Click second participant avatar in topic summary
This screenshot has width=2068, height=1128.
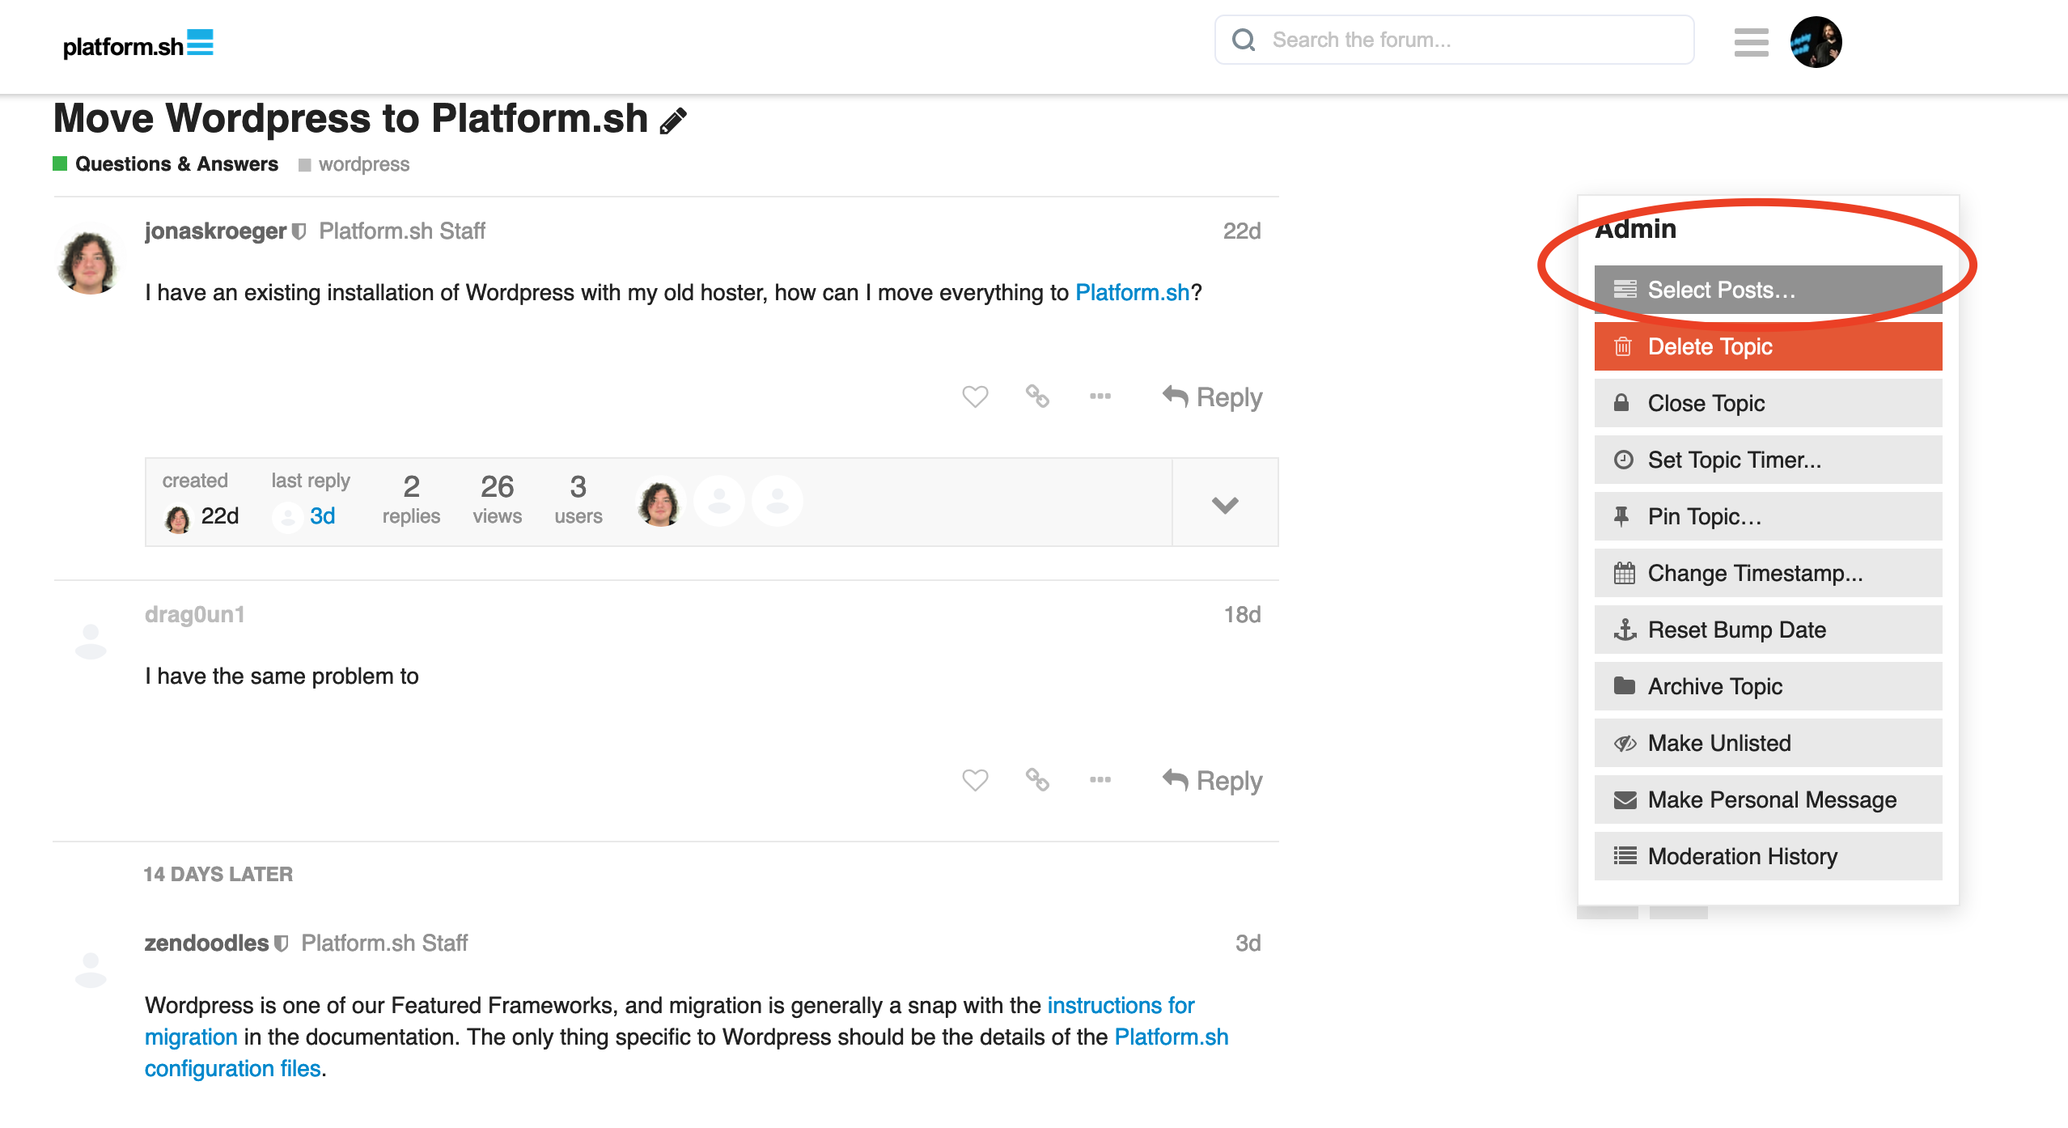[x=719, y=502]
